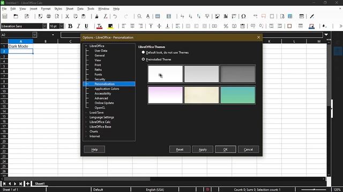Click the Insert Chart icon
This screenshot has height=192, width=343.
pos(226,17)
